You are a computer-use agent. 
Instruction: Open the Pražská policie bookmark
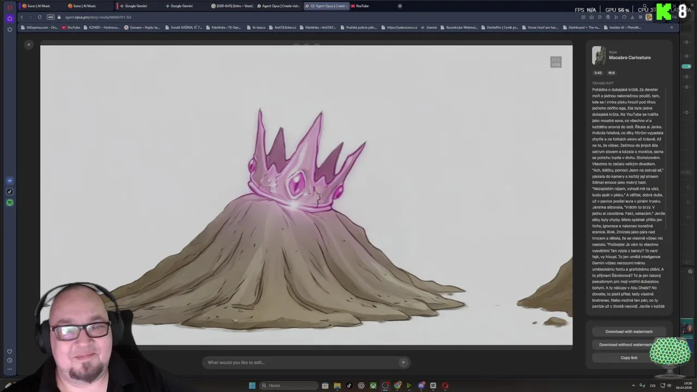[358, 27]
